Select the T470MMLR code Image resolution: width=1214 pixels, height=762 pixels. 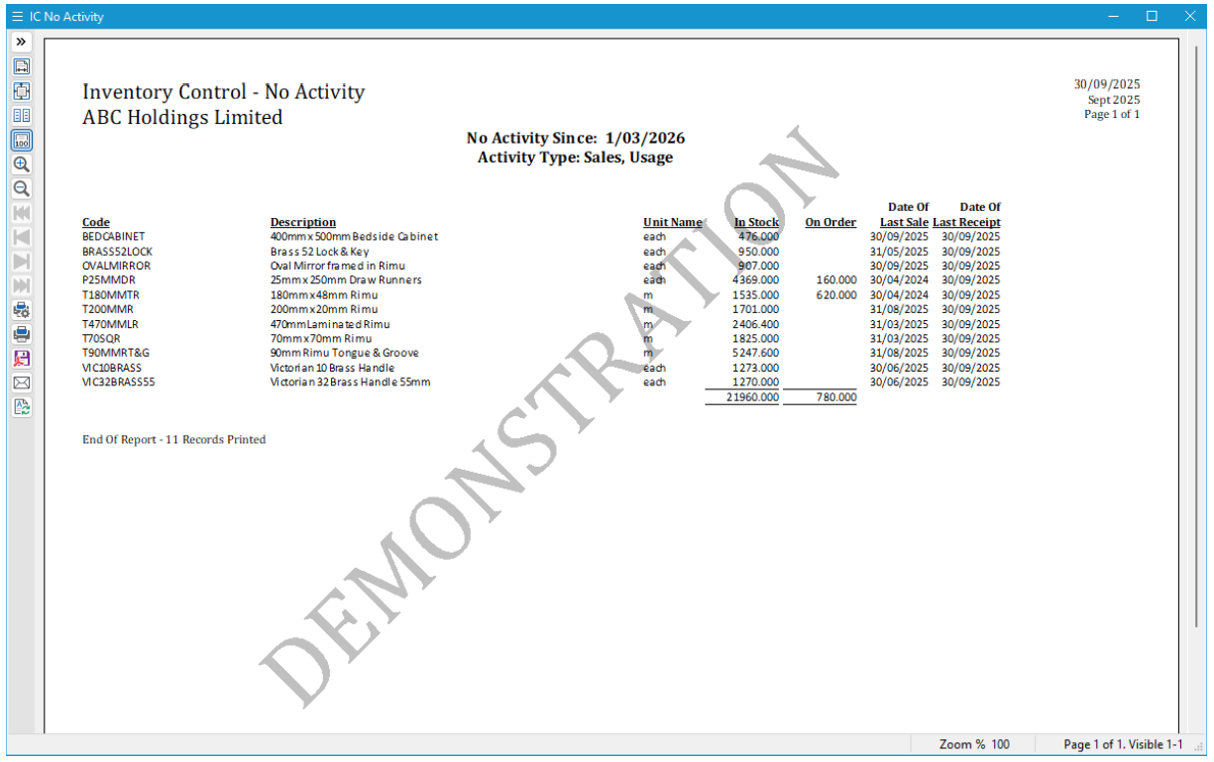tap(110, 324)
